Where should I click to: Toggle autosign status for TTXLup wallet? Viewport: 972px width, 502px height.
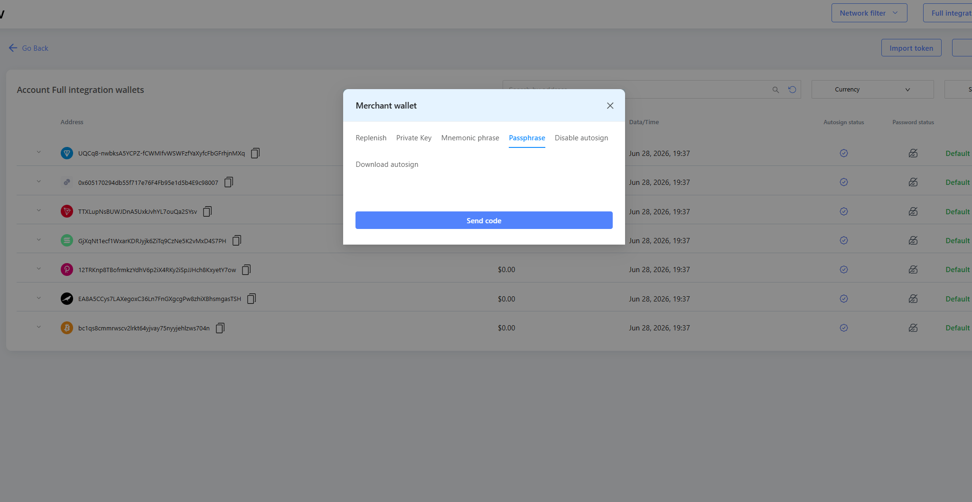tap(844, 211)
